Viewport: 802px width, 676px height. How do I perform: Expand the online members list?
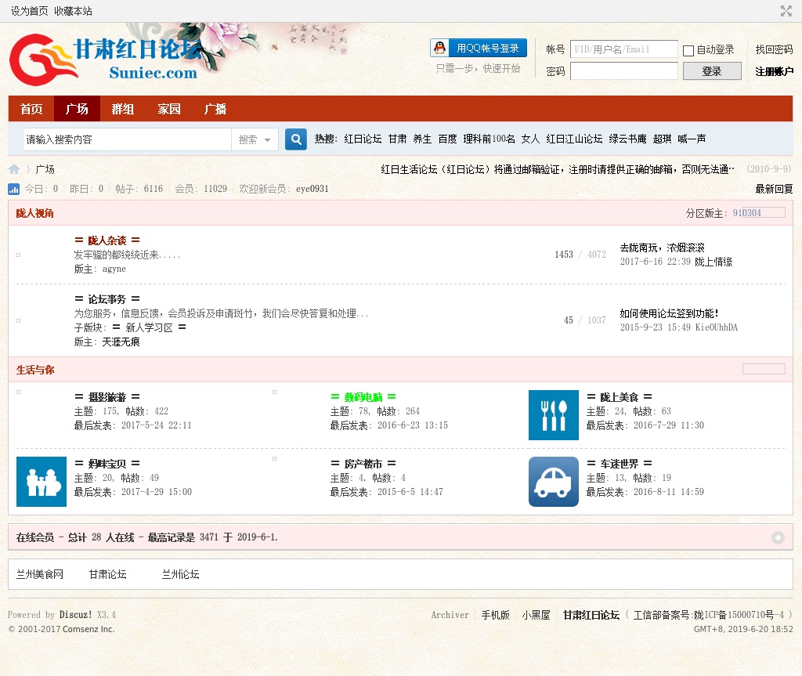click(777, 537)
